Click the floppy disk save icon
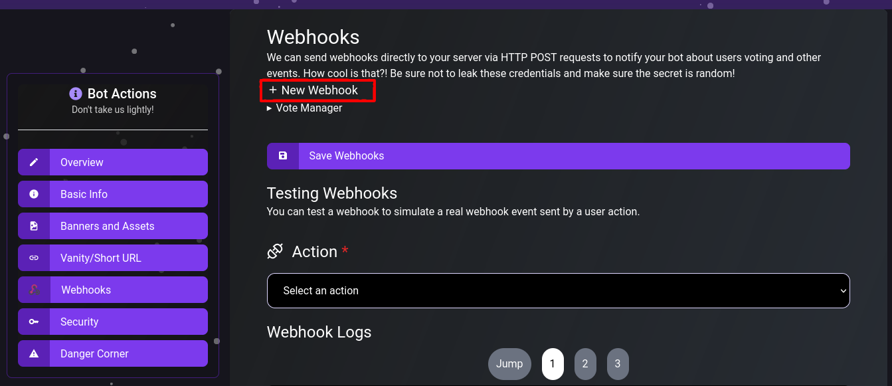Screen dimensions: 892x386 click(283, 156)
